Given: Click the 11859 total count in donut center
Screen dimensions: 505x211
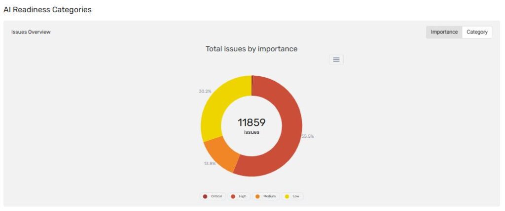Looking at the screenshot, I should (x=252, y=122).
